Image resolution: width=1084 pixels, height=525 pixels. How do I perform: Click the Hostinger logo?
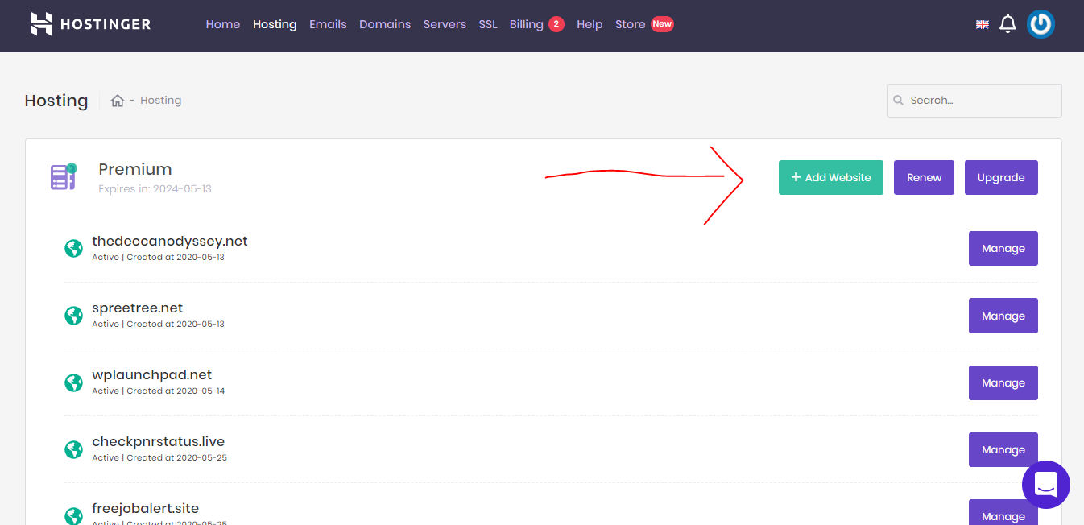[x=90, y=24]
